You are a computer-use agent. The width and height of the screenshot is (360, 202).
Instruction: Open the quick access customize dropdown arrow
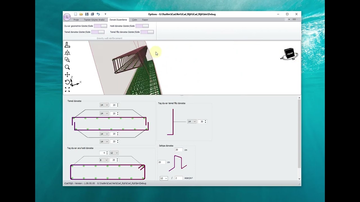point(105,14)
